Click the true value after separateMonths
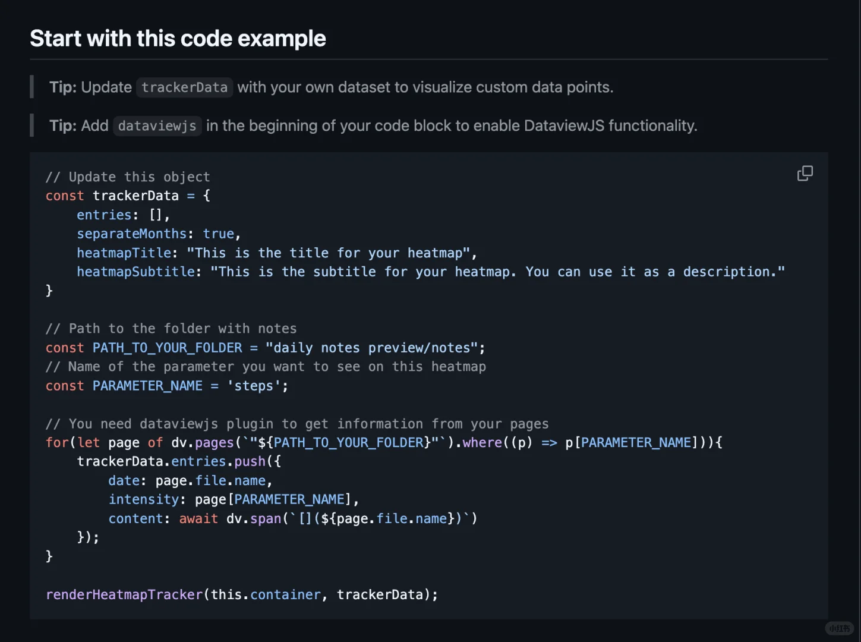The image size is (861, 642). (x=218, y=234)
